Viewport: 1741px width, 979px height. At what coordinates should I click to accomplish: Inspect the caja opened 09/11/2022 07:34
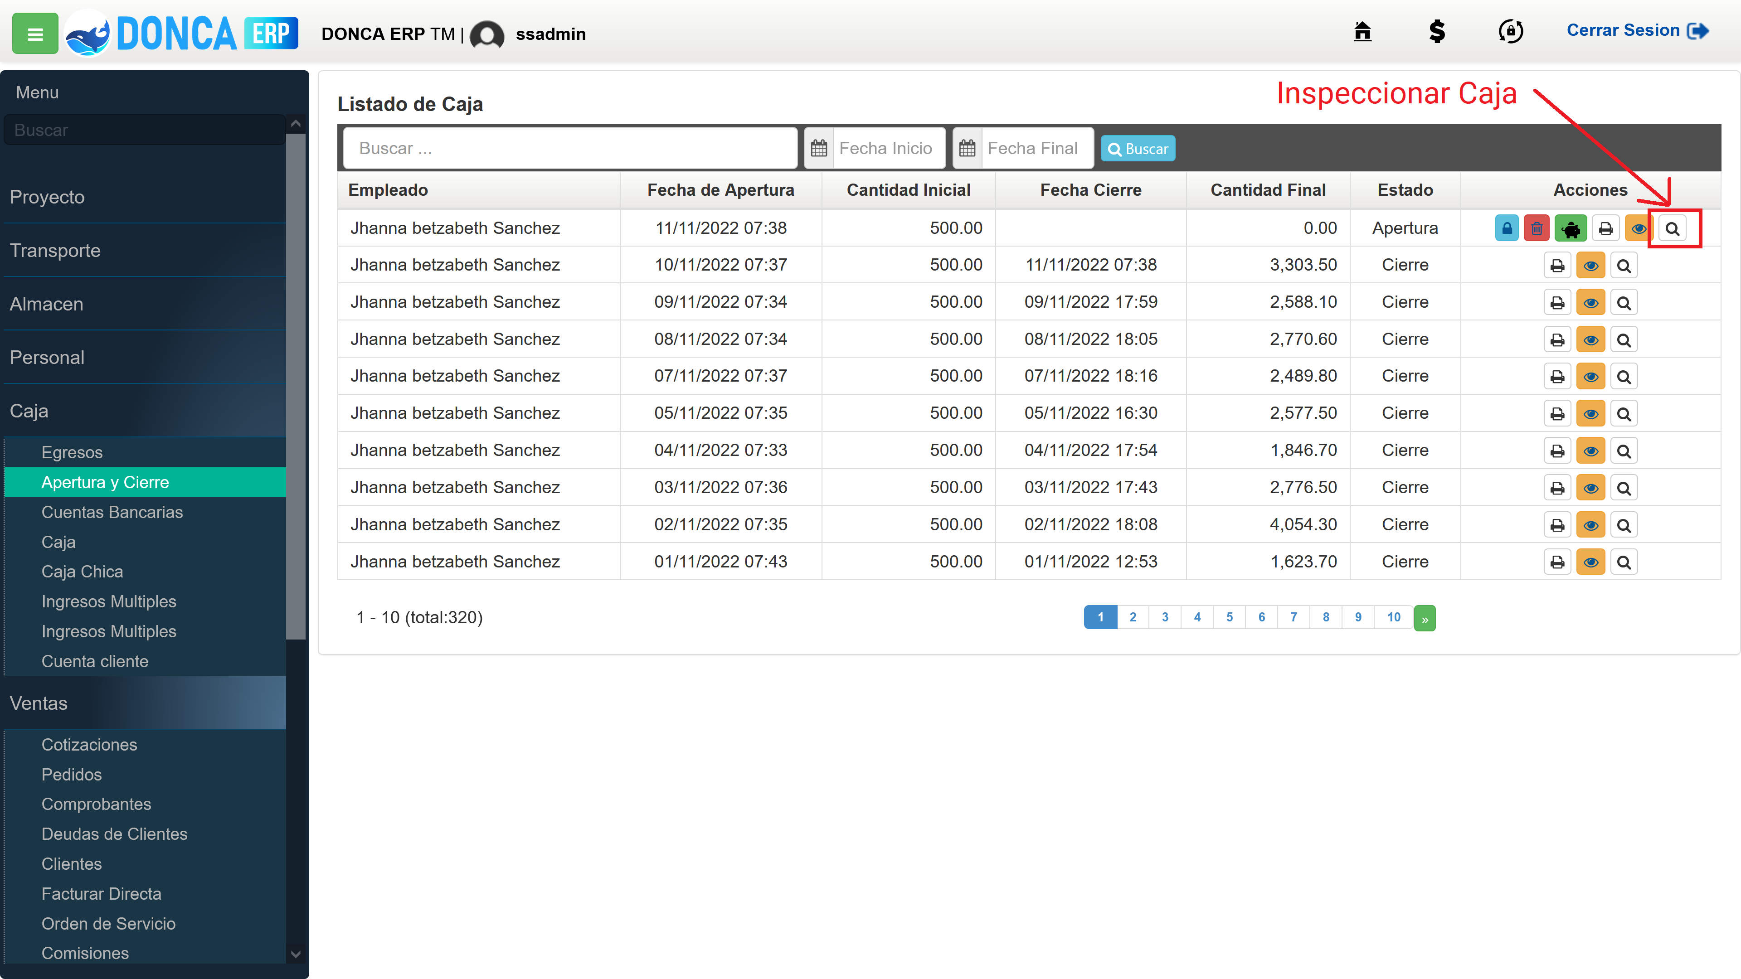(1624, 303)
